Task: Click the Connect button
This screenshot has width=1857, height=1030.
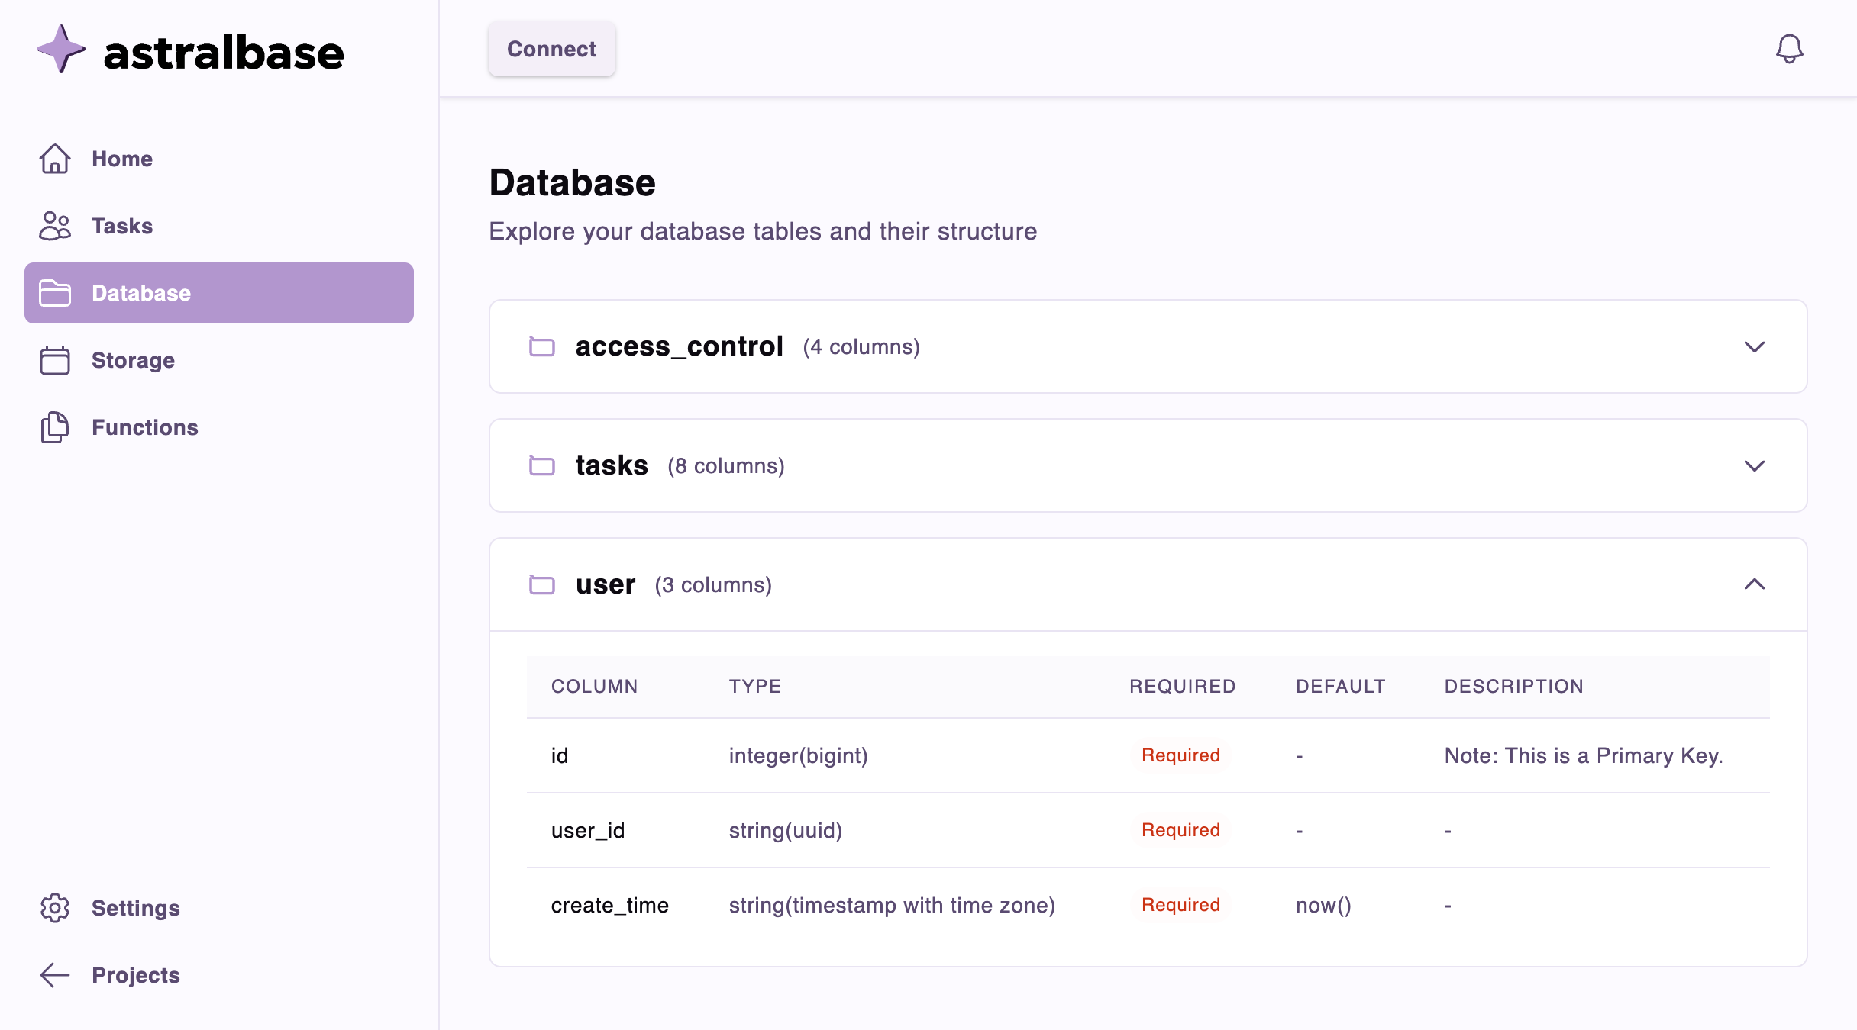Action: pyautogui.click(x=551, y=48)
